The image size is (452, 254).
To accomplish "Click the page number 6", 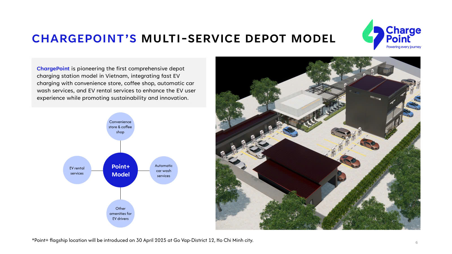I will coord(416,242).
